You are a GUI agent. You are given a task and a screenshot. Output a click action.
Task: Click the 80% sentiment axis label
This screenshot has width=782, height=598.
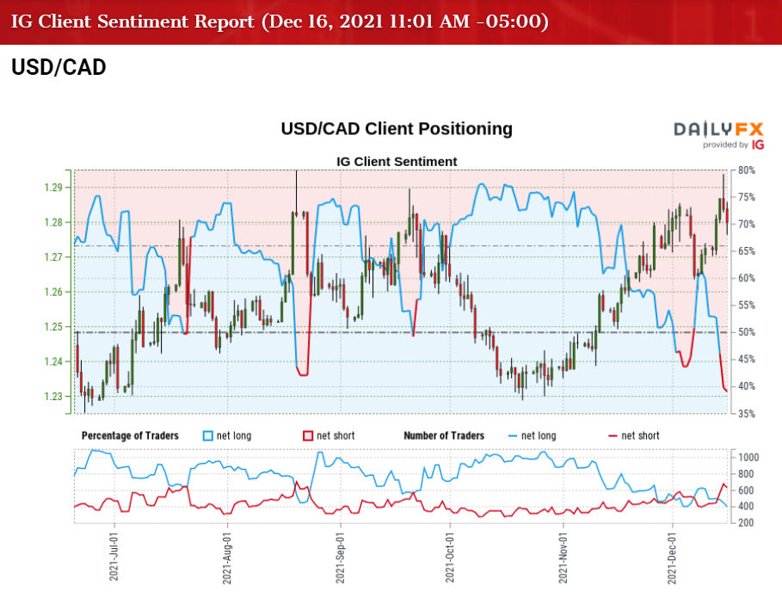[747, 170]
